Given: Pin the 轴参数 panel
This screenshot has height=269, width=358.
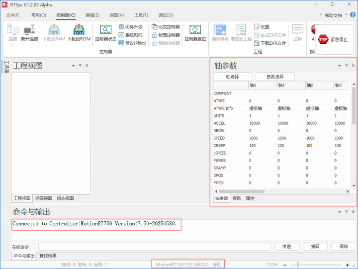Looking at the screenshot, I should tap(347, 66).
